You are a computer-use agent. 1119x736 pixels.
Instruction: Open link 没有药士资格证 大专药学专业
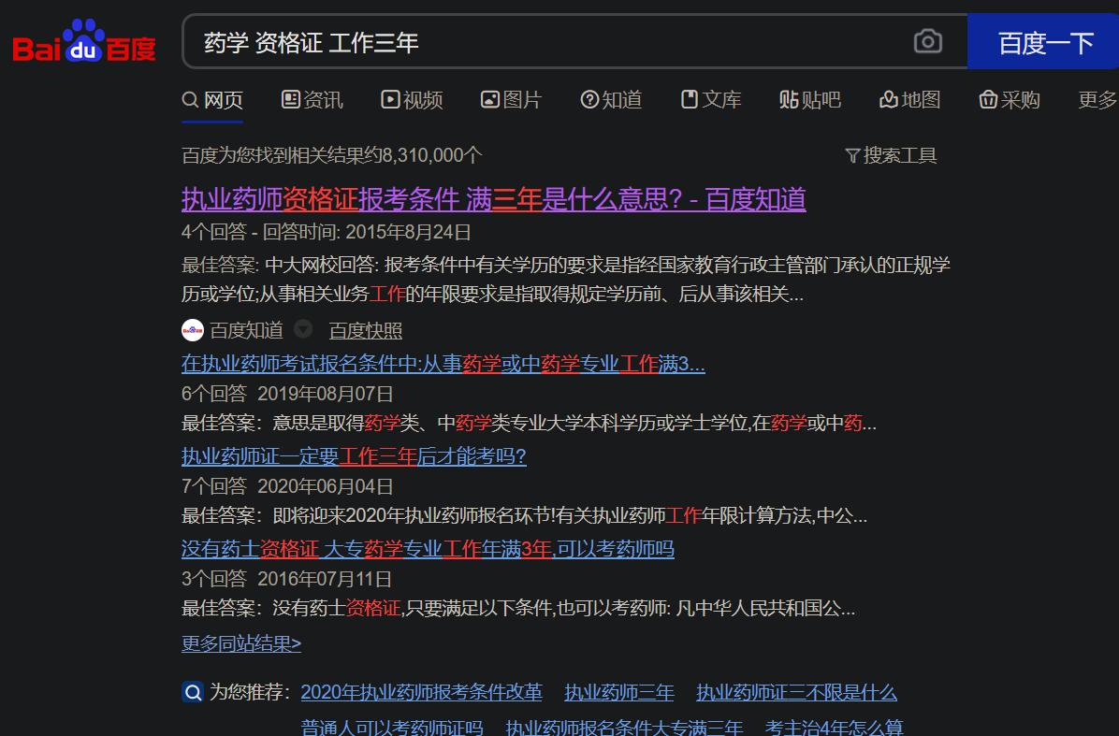[428, 549]
